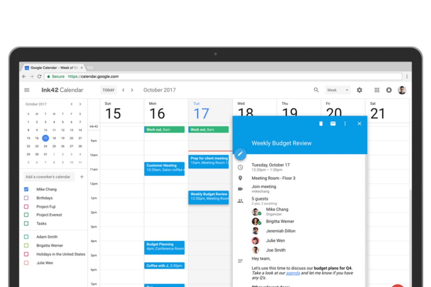Screen dimensions: 431x287
Task: Click guest Julie Wen in popup
Action: pyautogui.click(x=275, y=240)
